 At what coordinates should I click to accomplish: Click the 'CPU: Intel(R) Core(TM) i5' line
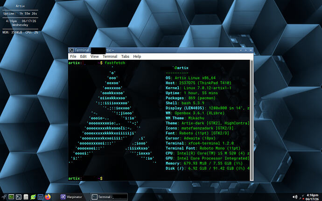coord(207,153)
